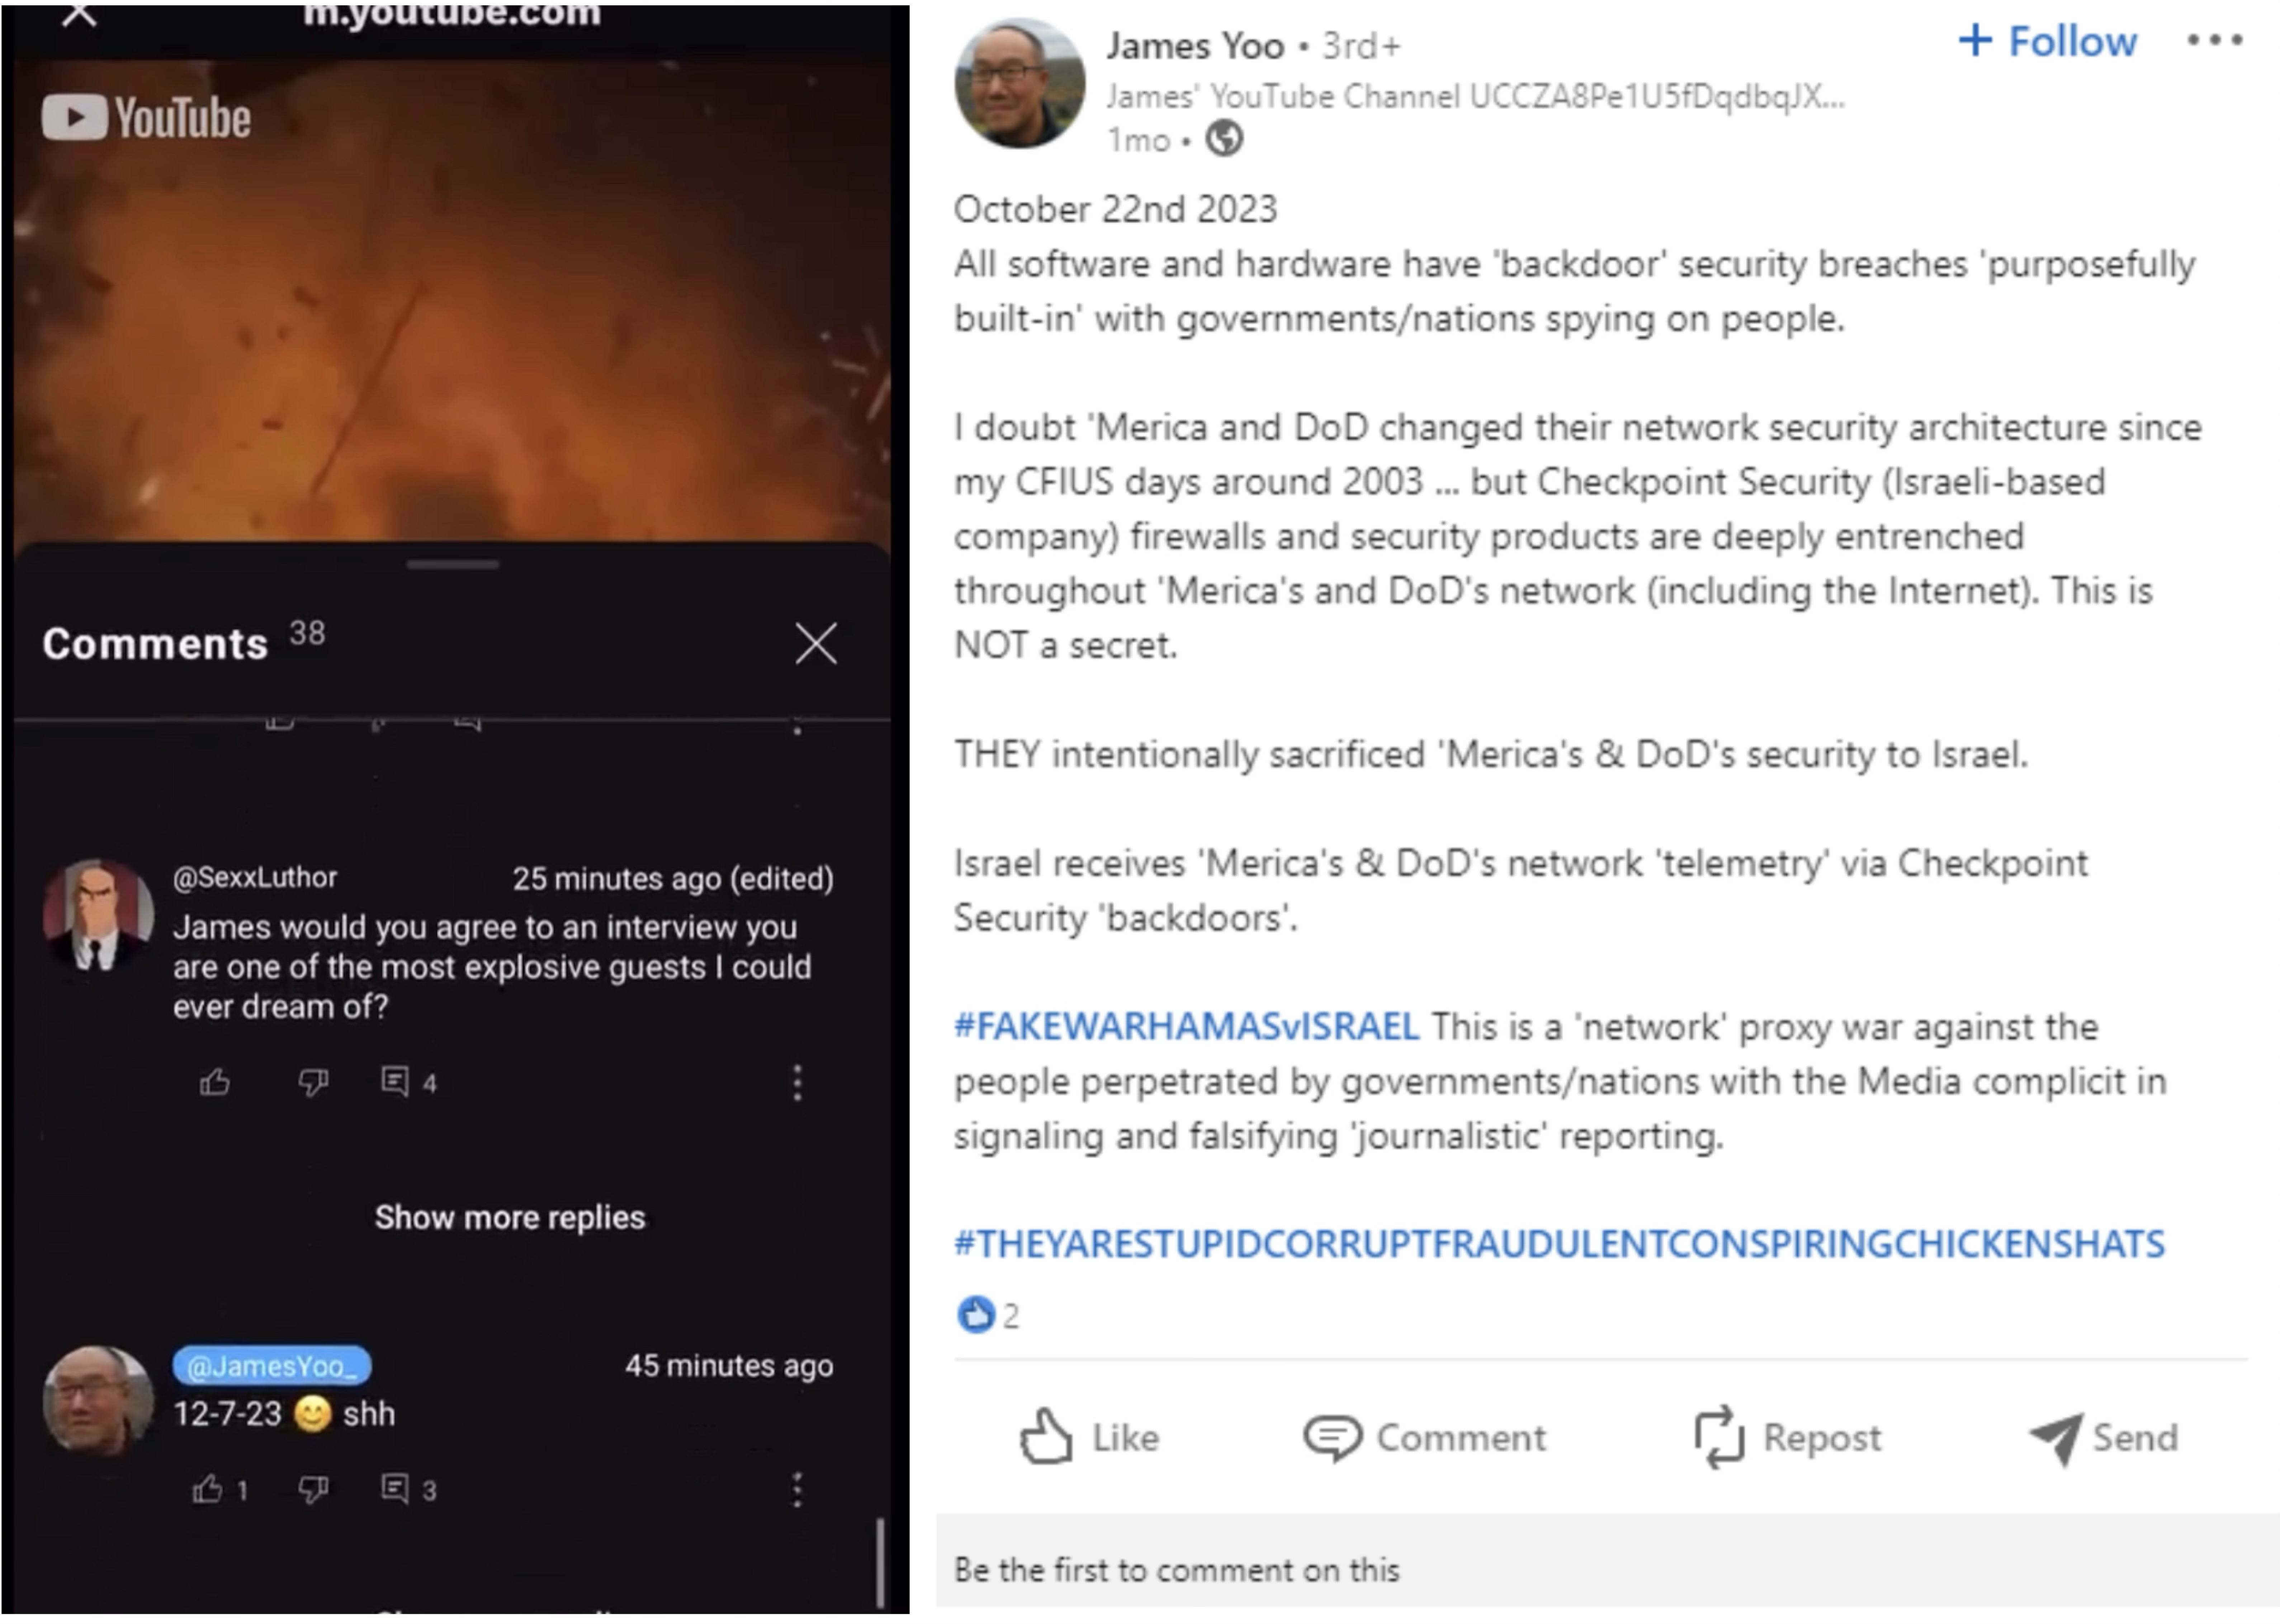View replies to the JamesYoo comment
The height and width of the screenshot is (1624, 2280).
click(x=396, y=1489)
